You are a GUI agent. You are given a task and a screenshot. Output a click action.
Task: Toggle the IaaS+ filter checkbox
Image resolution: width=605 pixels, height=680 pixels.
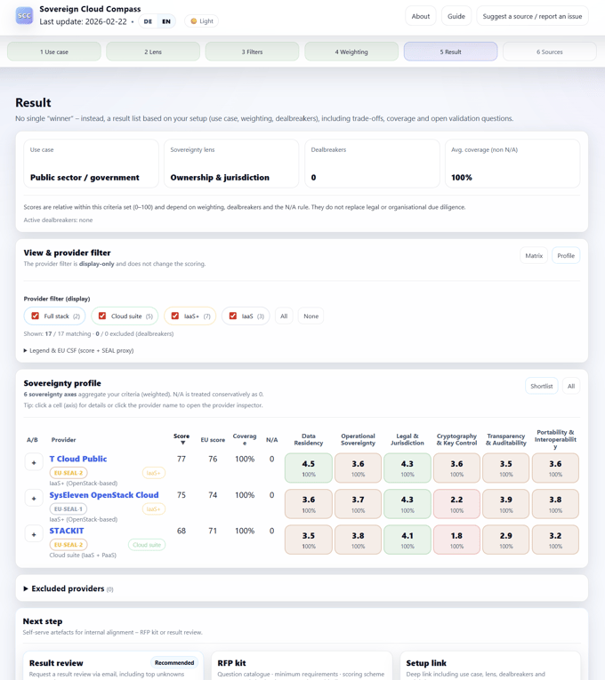175,316
